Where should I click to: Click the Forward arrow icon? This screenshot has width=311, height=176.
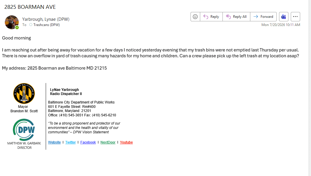[x=256, y=17]
